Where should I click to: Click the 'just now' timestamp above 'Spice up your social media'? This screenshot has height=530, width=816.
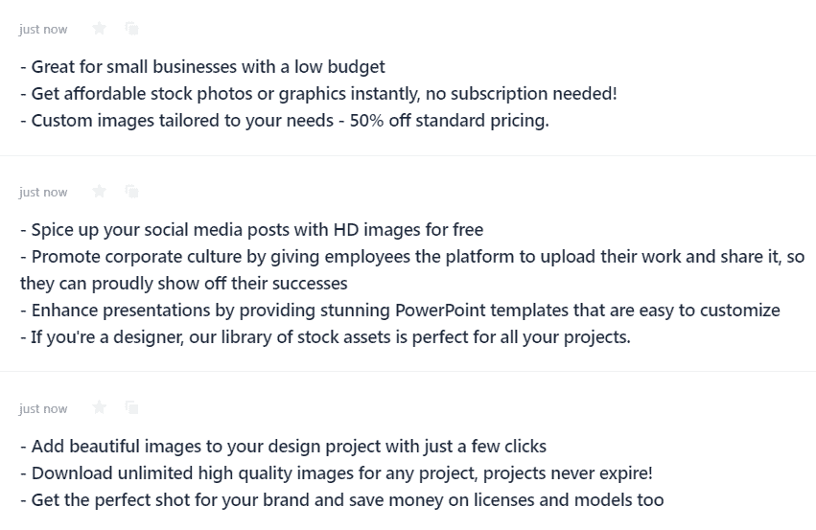[43, 193]
